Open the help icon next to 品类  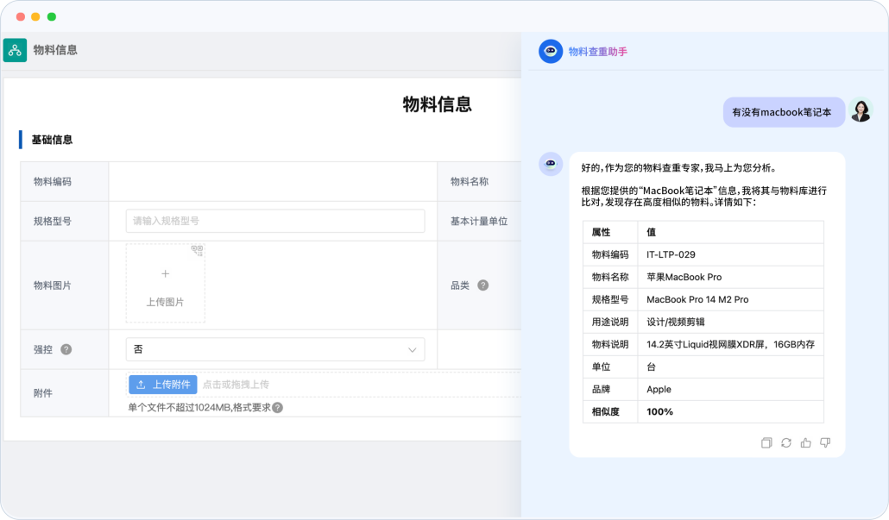pyautogui.click(x=483, y=285)
